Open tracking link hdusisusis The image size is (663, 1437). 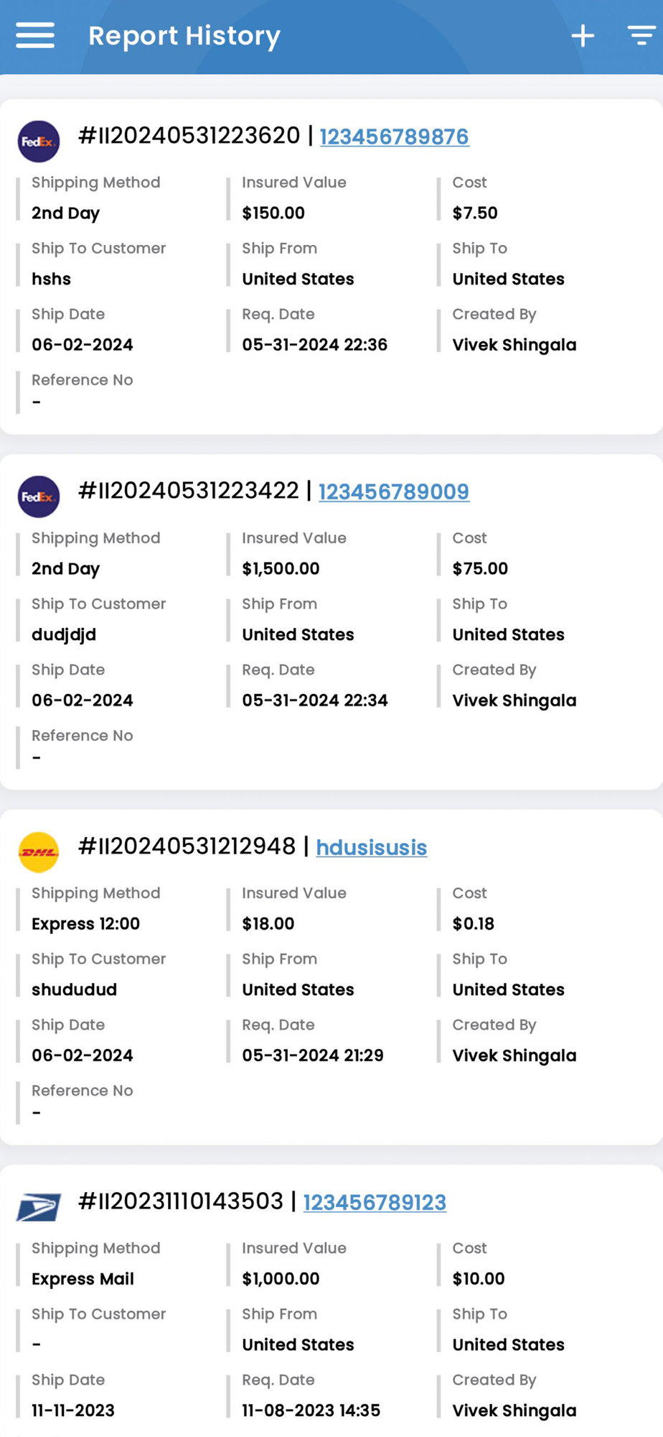pyautogui.click(x=371, y=847)
